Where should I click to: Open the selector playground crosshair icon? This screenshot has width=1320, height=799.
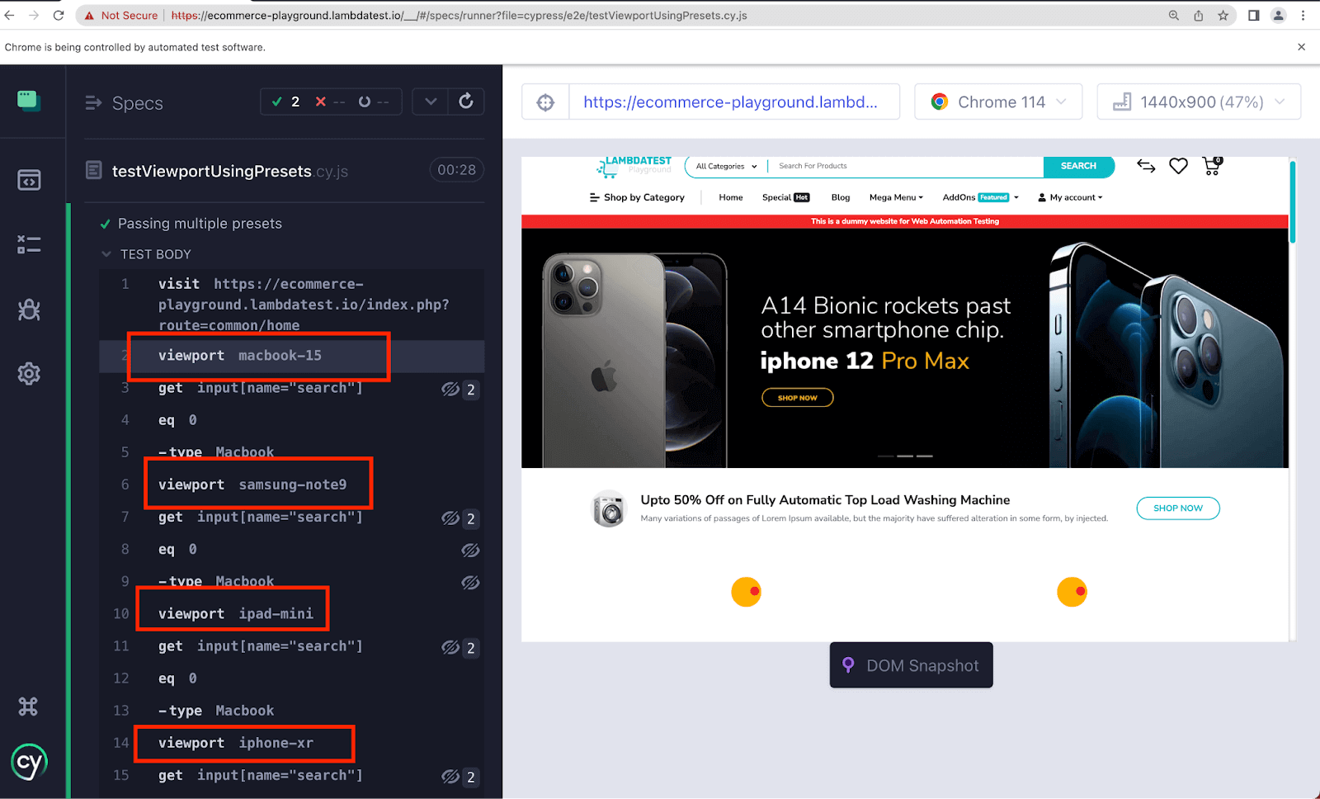(545, 102)
